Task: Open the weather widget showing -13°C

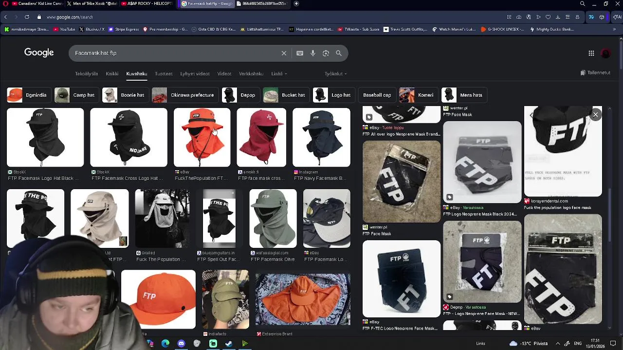Action: click(x=529, y=344)
